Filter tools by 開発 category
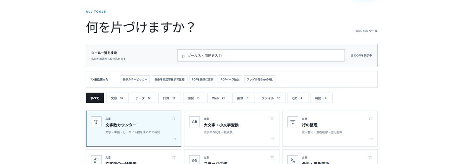The height and width of the screenshot is (164, 463). (x=194, y=98)
